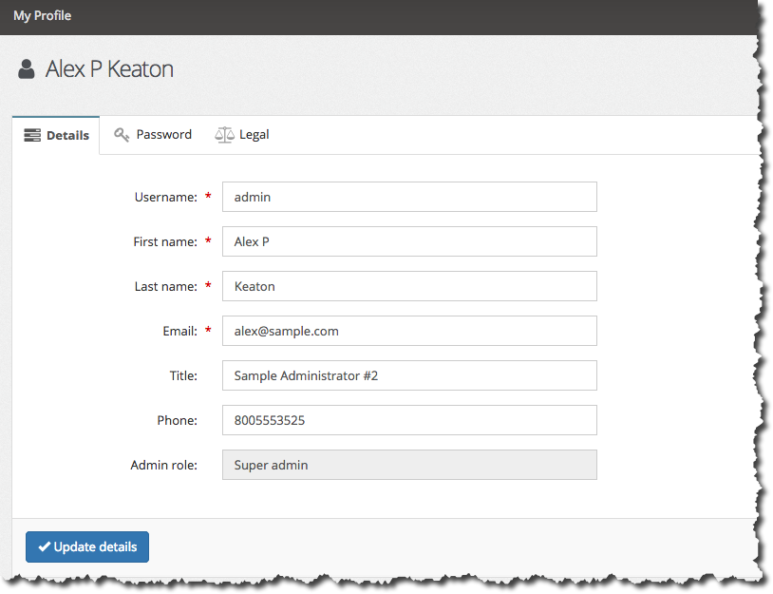The width and height of the screenshot is (773, 594).
Task: Click the Update details button
Action: click(87, 546)
